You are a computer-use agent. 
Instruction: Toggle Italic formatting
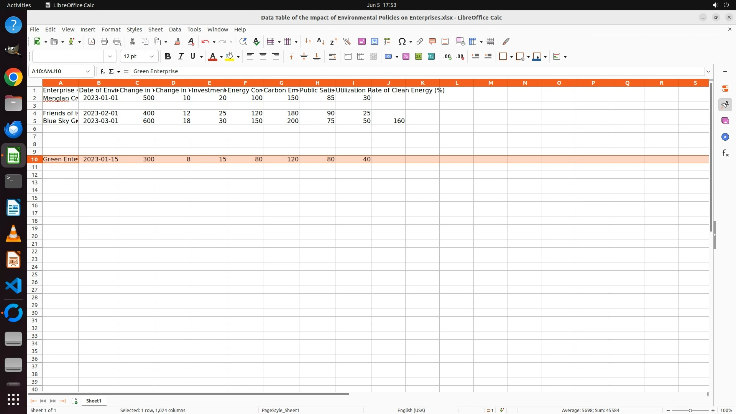point(181,57)
